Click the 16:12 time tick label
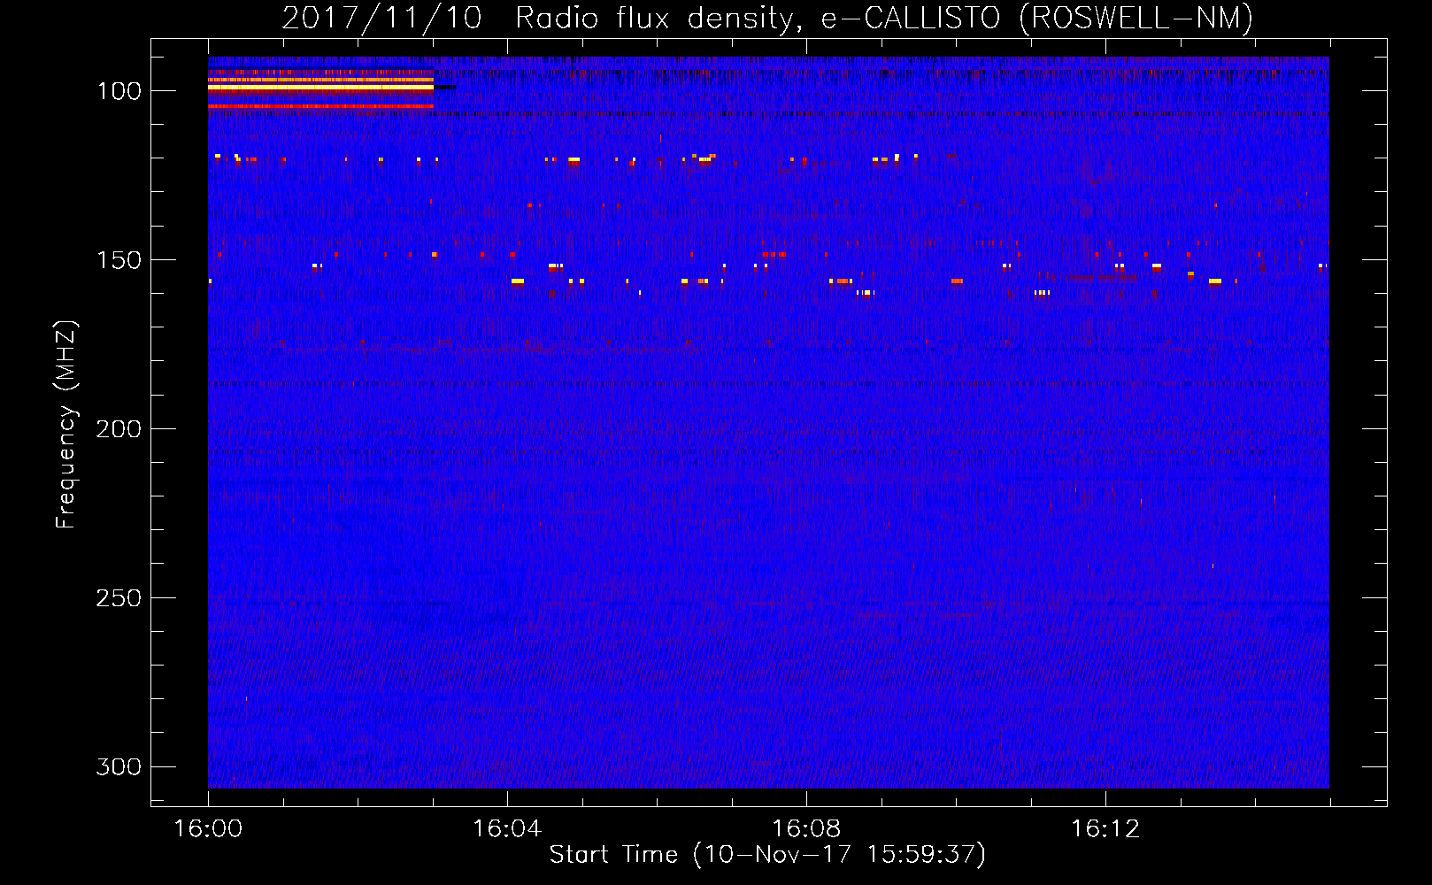1432x885 pixels. coord(1105,829)
